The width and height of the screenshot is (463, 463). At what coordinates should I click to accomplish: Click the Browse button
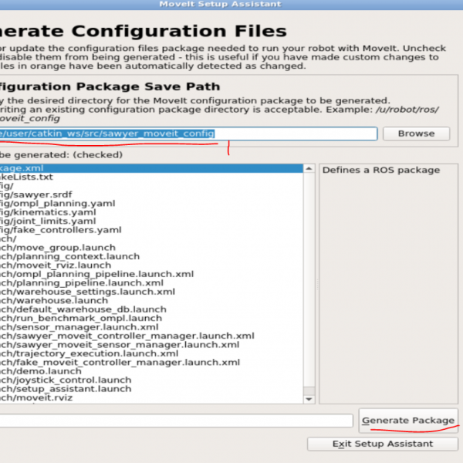tap(416, 133)
